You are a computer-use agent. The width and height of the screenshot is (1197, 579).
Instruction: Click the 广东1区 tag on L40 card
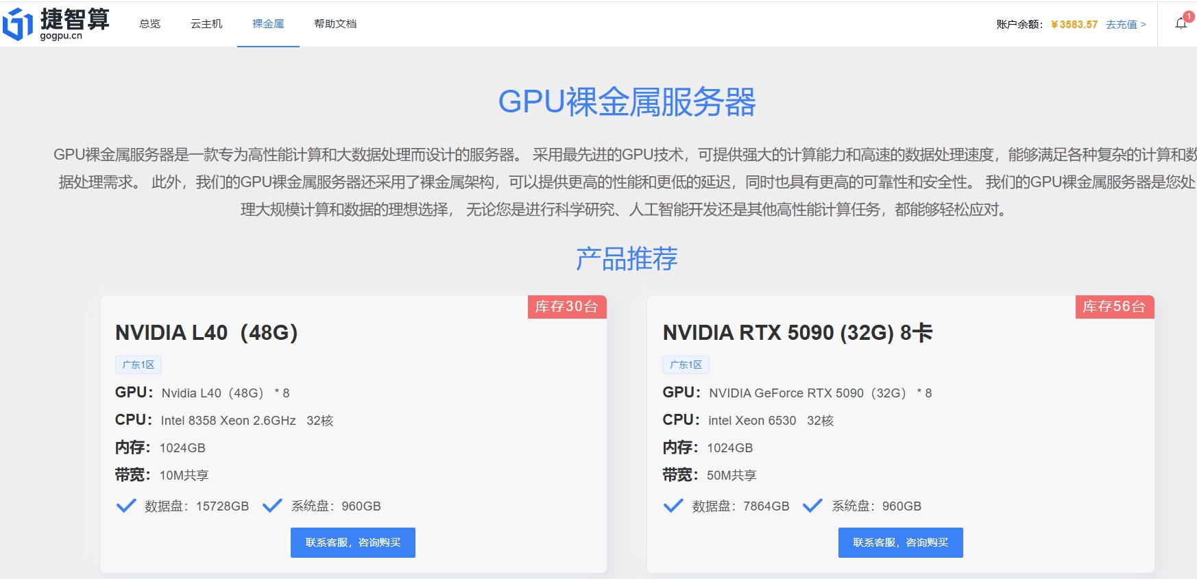click(138, 365)
